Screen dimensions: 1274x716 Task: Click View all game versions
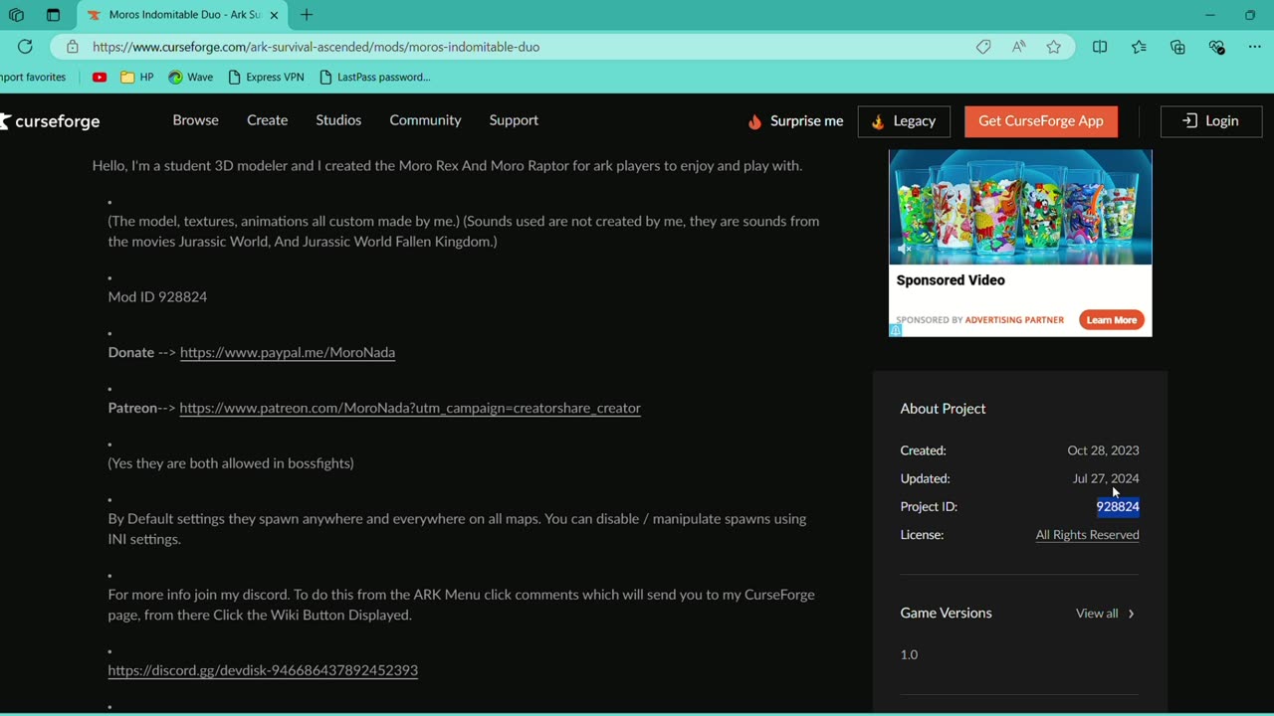coord(1105,614)
